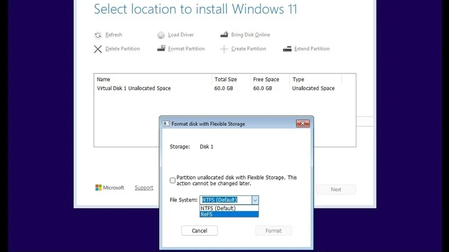The image size is (449, 252).
Task: Click the Format button in dialog
Action: click(x=273, y=231)
